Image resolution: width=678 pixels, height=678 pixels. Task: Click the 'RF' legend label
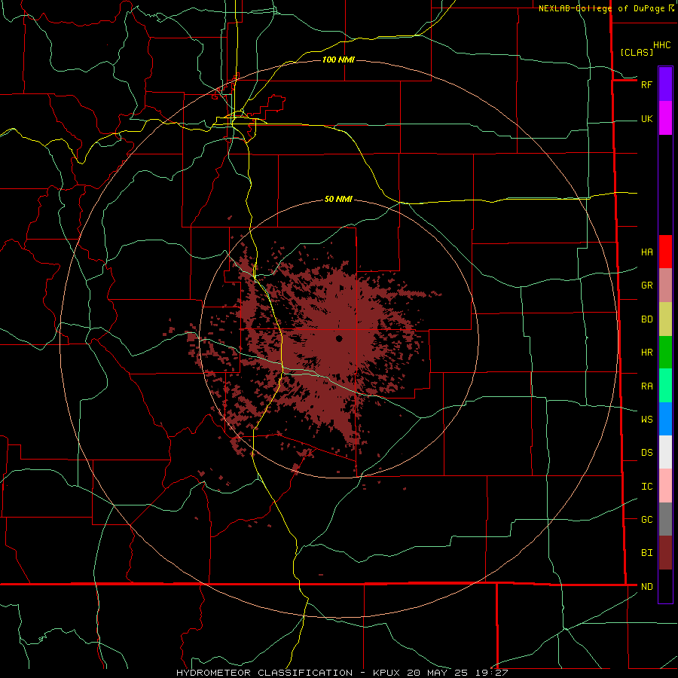(646, 85)
